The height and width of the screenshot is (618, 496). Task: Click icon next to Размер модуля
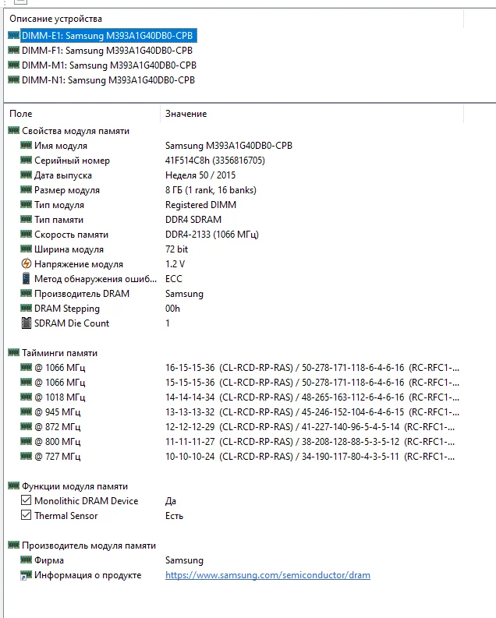pos(26,189)
